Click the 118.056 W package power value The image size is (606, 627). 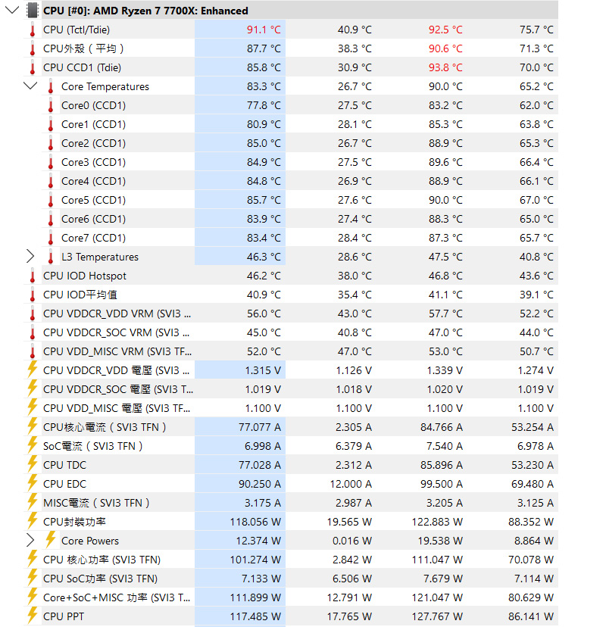[255, 522]
